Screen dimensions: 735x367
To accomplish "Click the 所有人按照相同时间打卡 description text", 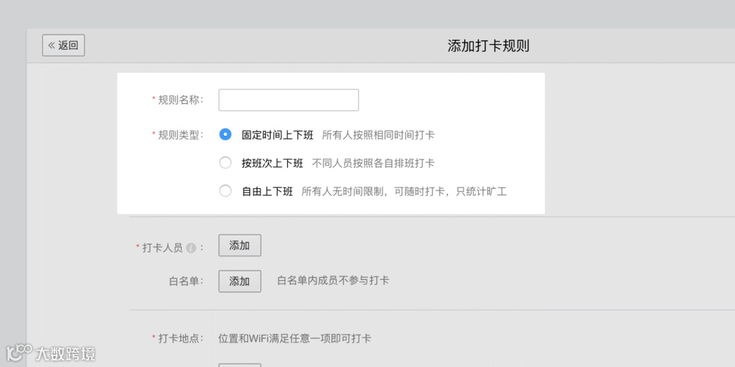I will click(378, 135).
